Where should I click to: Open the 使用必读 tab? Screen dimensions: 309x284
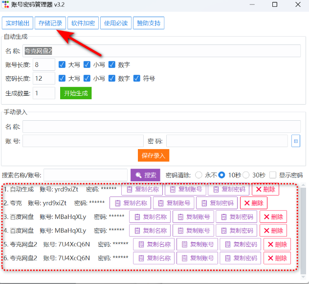(x=116, y=23)
